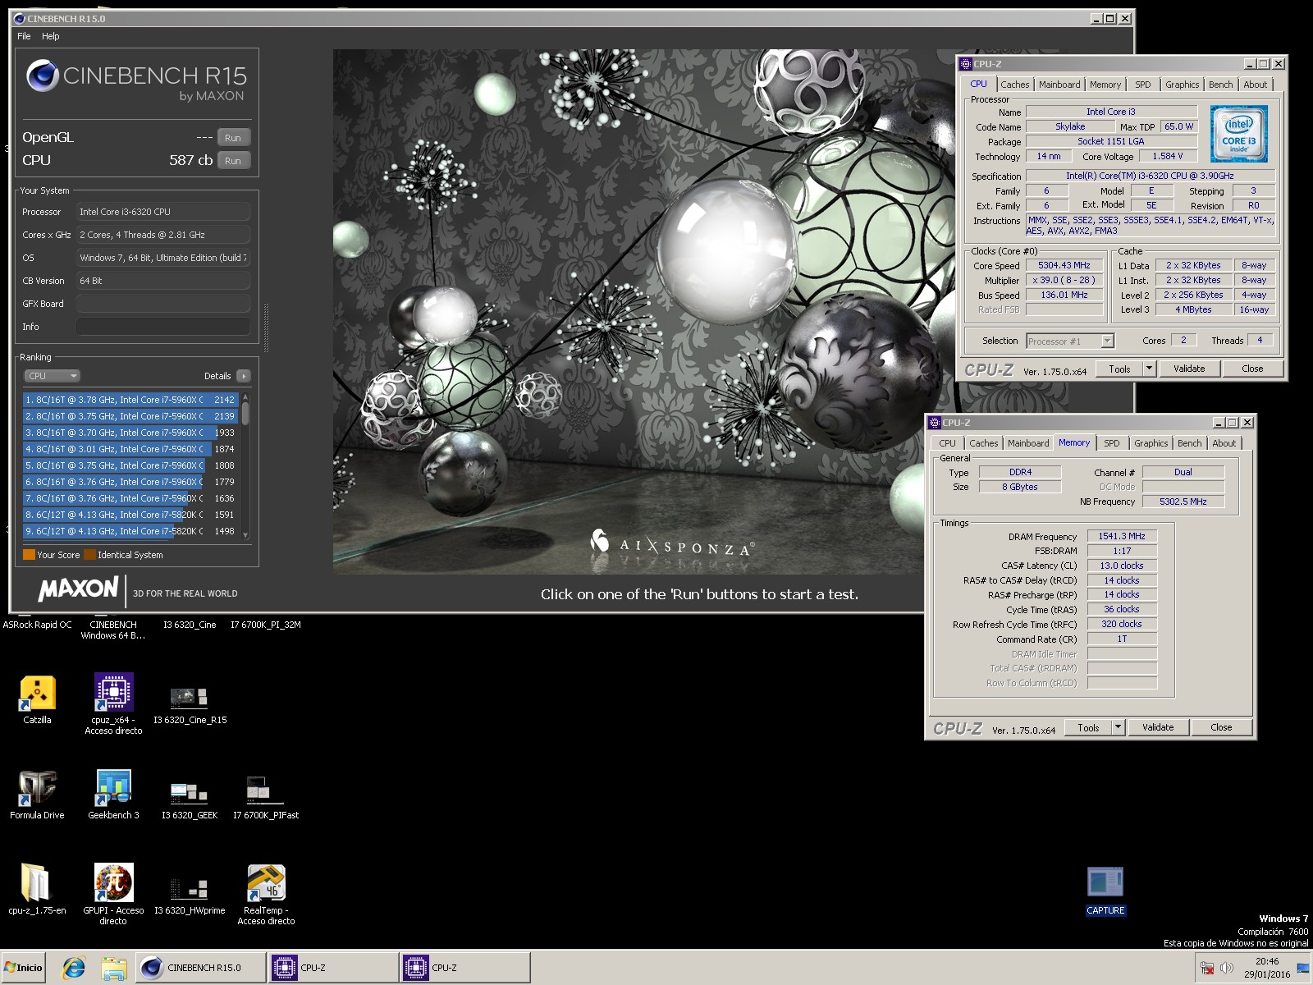Click the volume icon in system tray
Image resolution: width=1313 pixels, height=985 pixels.
click(x=1227, y=969)
